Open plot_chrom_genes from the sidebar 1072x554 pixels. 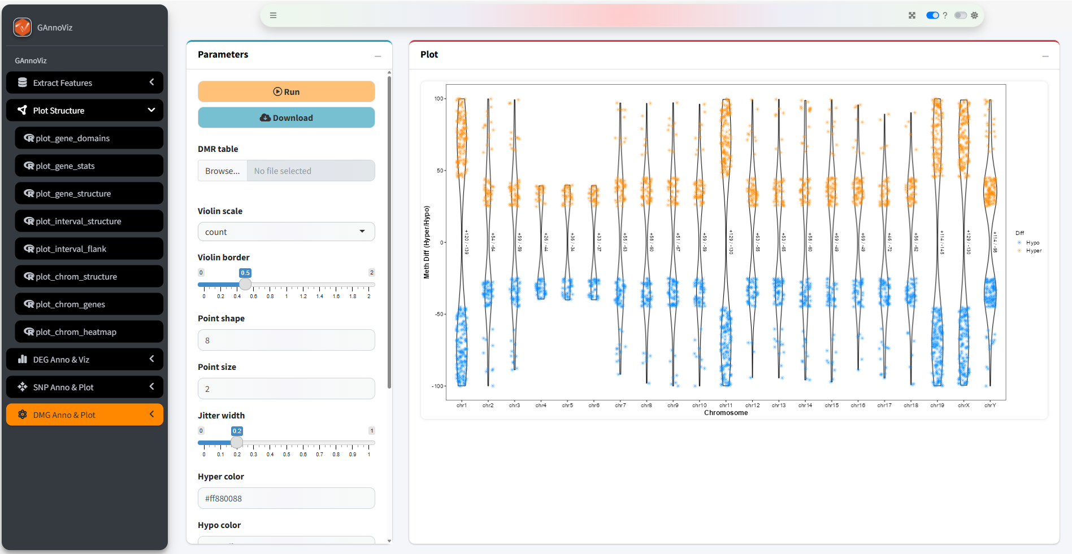(89, 304)
